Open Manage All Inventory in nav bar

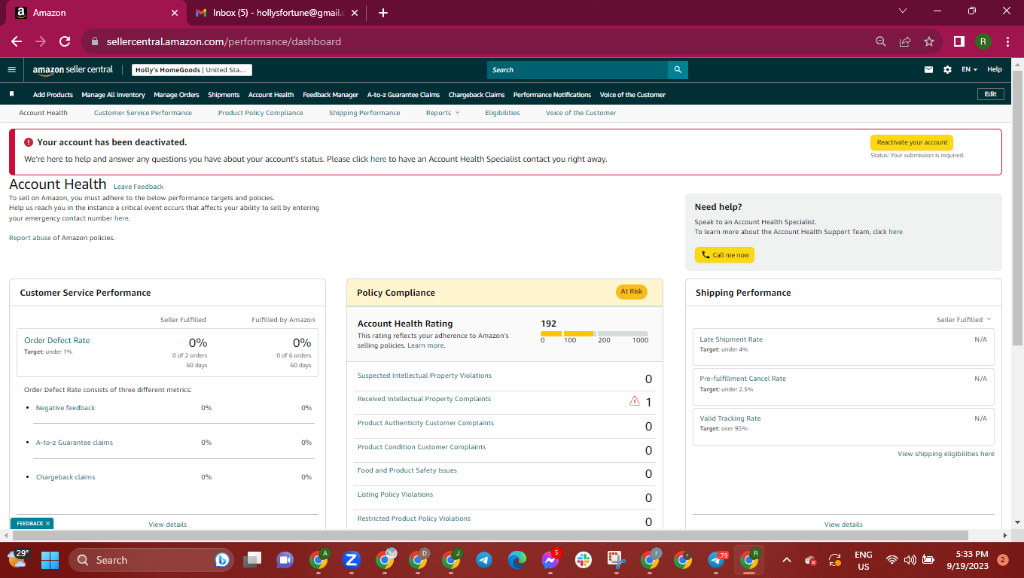[113, 95]
